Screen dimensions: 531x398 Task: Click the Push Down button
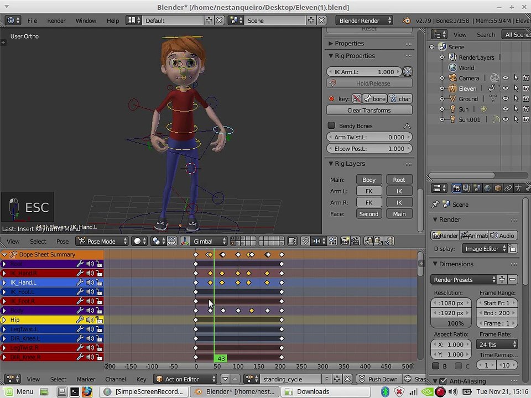379,379
